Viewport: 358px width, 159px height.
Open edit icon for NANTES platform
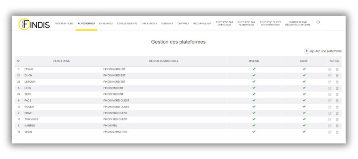tap(330, 126)
